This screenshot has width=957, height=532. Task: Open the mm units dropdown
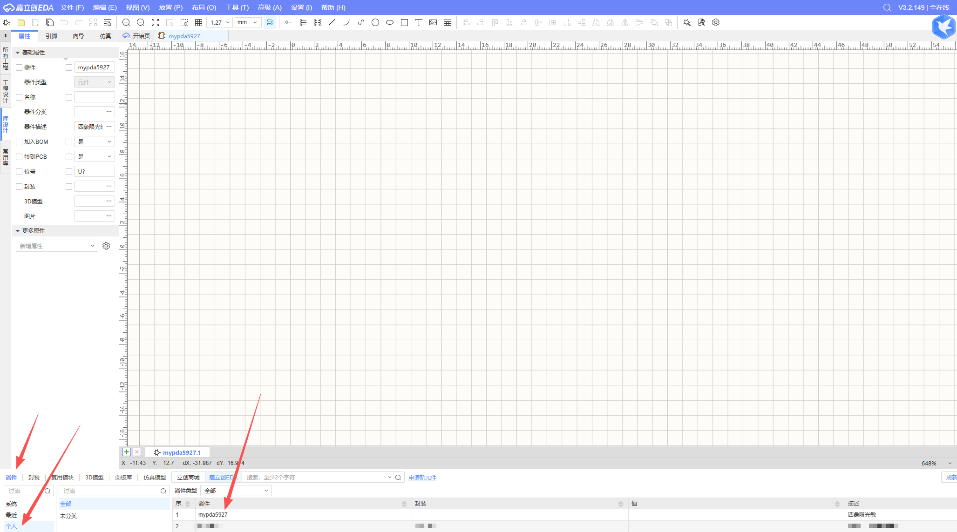pyautogui.click(x=247, y=22)
